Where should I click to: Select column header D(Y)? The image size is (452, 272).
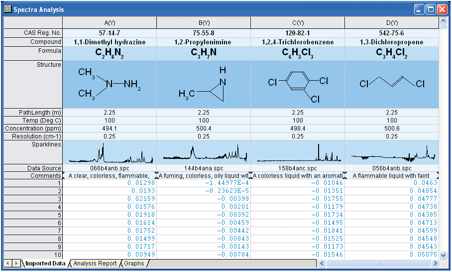(392, 23)
